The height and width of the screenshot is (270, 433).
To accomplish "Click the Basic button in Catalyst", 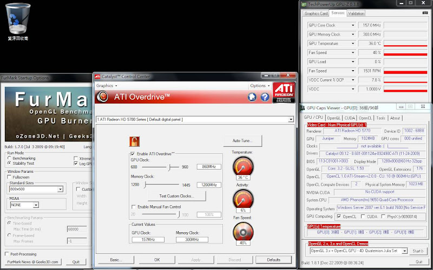I will pos(116,260).
